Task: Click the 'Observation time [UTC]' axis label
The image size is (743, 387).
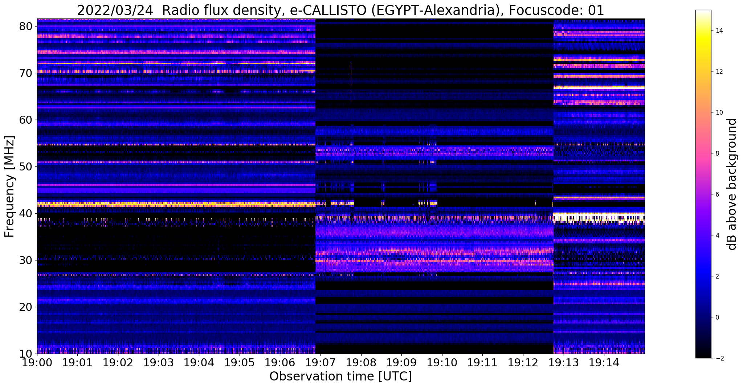Action: (x=340, y=376)
